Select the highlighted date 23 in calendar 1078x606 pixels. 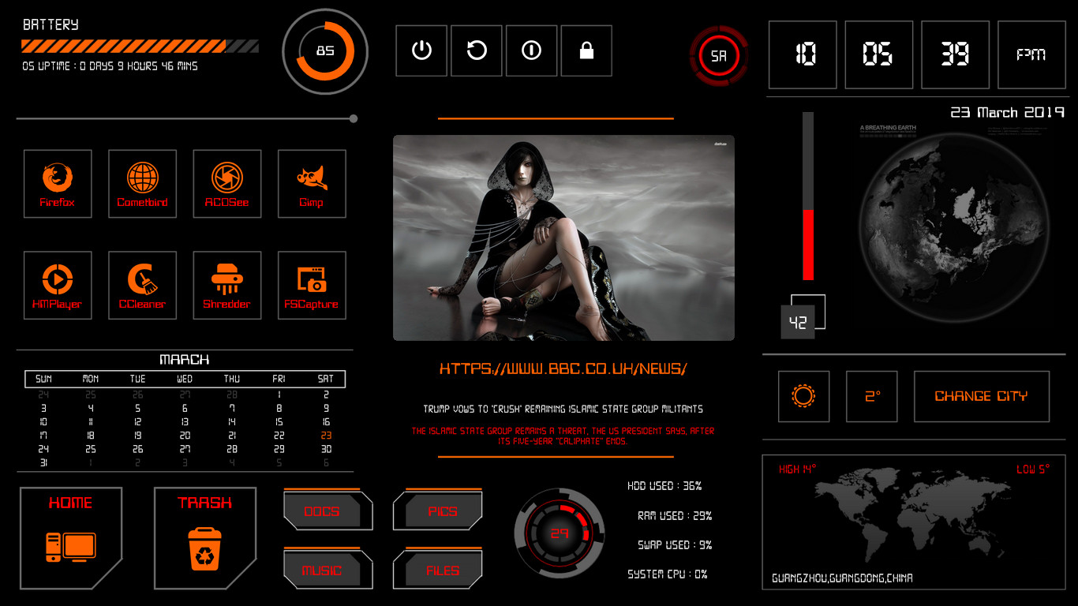326,436
